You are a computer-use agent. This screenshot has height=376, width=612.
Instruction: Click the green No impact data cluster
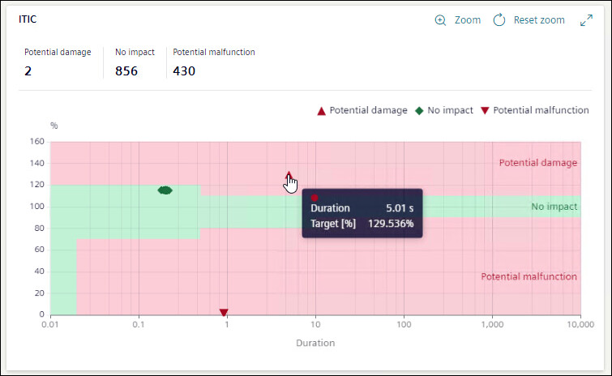tap(165, 190)
